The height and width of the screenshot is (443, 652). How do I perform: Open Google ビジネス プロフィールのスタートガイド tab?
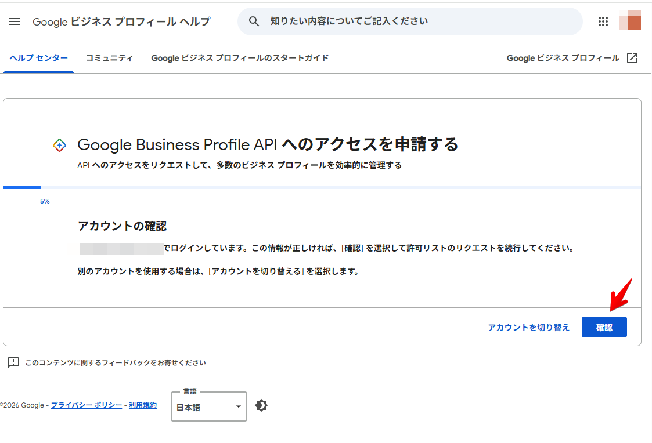tap(240, 58)
